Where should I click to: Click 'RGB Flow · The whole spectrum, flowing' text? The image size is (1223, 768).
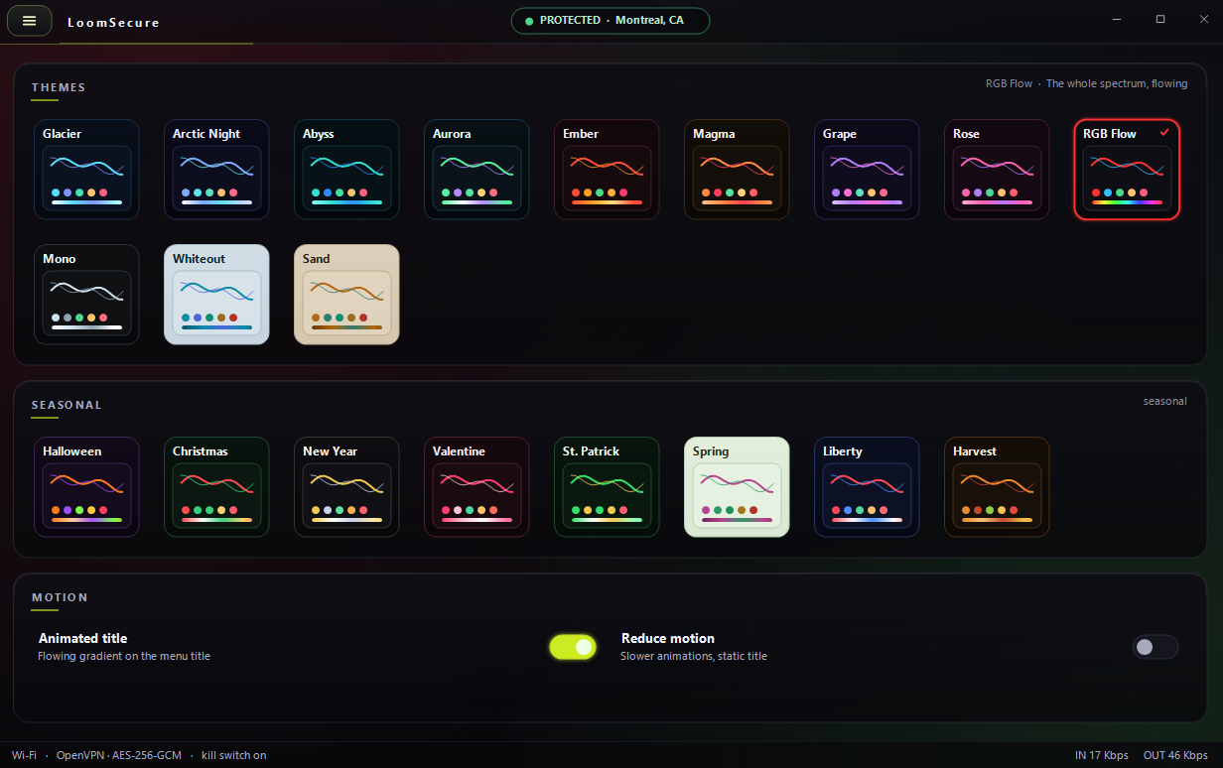pos(1086,83)
